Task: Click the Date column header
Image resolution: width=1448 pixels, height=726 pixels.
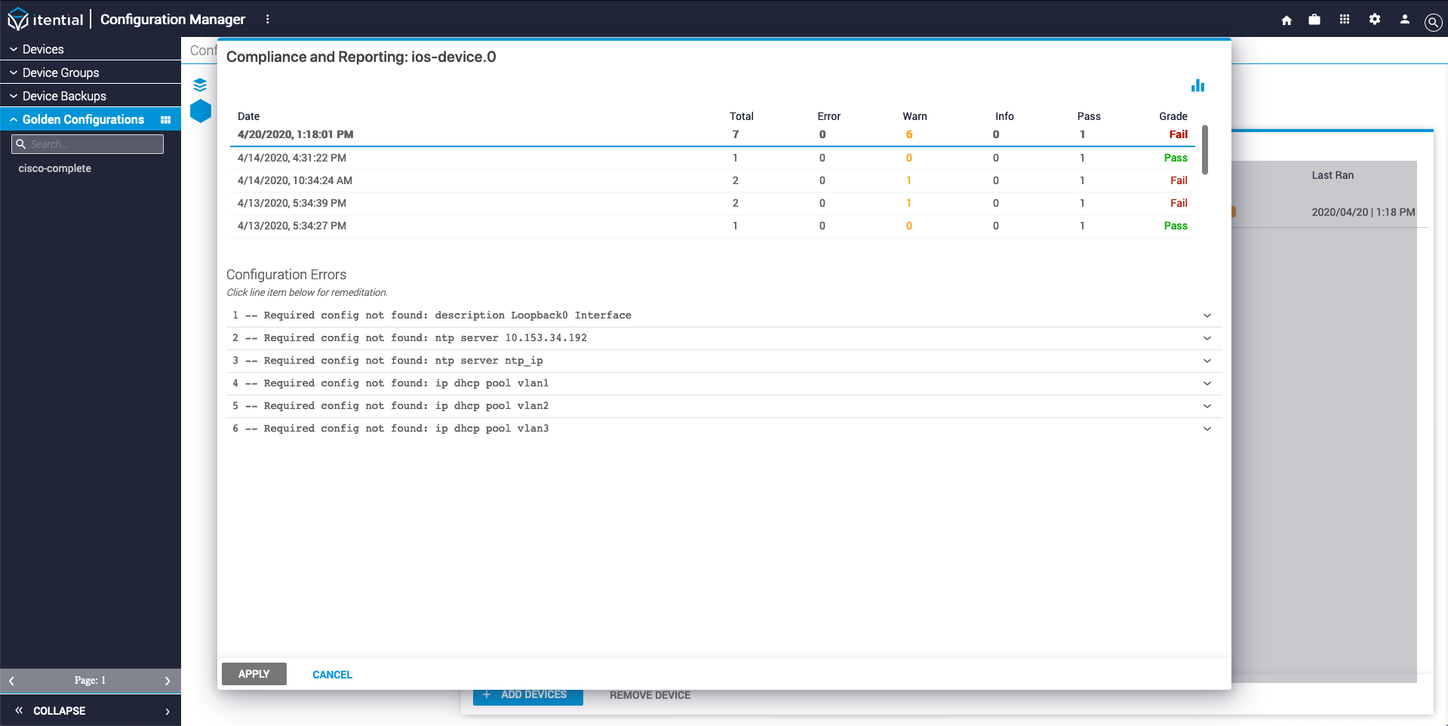Action: pos(248,116)
